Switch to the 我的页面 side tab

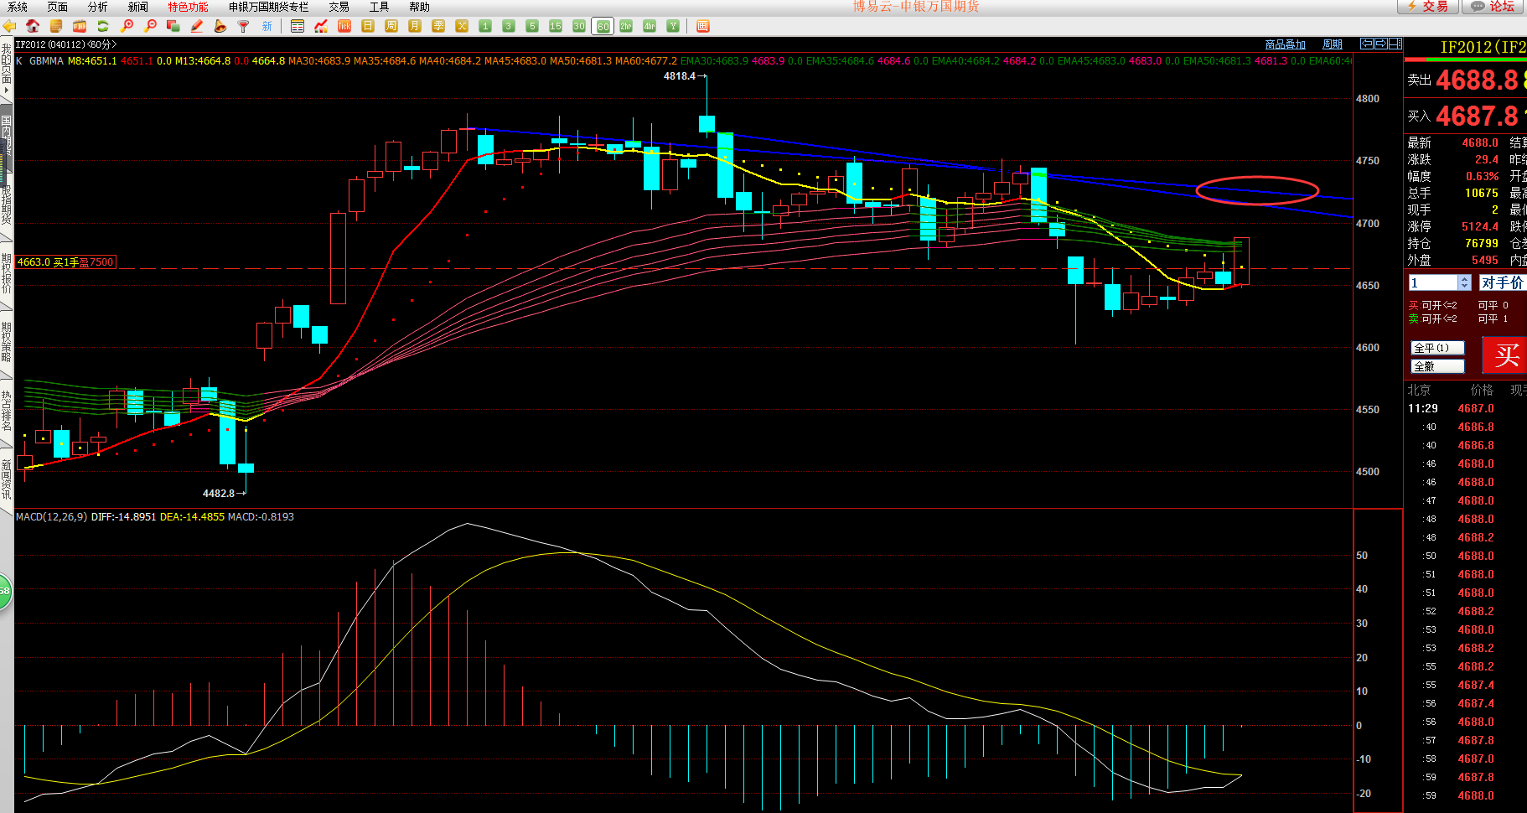click(x=7, y=67)
